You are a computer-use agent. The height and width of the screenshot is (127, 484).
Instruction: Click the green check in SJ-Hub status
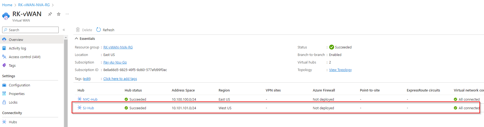pos(126,108)
